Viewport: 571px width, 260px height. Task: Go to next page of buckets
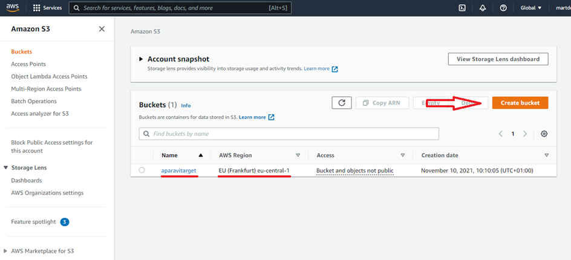(525, 134)
